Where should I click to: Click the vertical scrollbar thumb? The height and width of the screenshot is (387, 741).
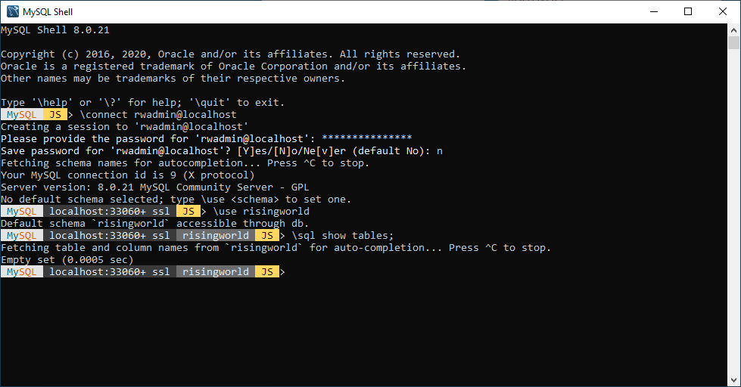point(734,42)
